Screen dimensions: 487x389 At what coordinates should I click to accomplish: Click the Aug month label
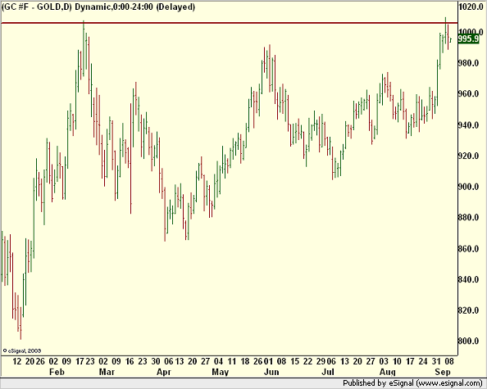pos(388,372)
